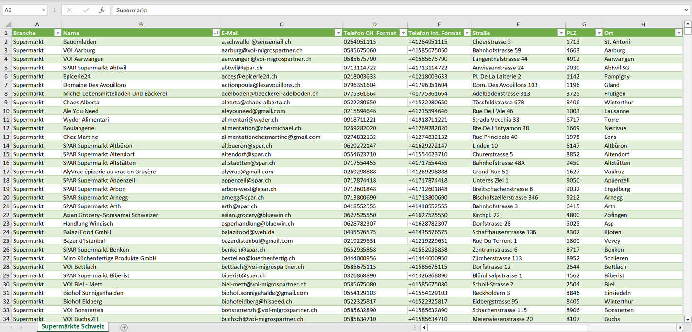
Task: Add a new sheet with plus icon
Action: pos(124,327)
